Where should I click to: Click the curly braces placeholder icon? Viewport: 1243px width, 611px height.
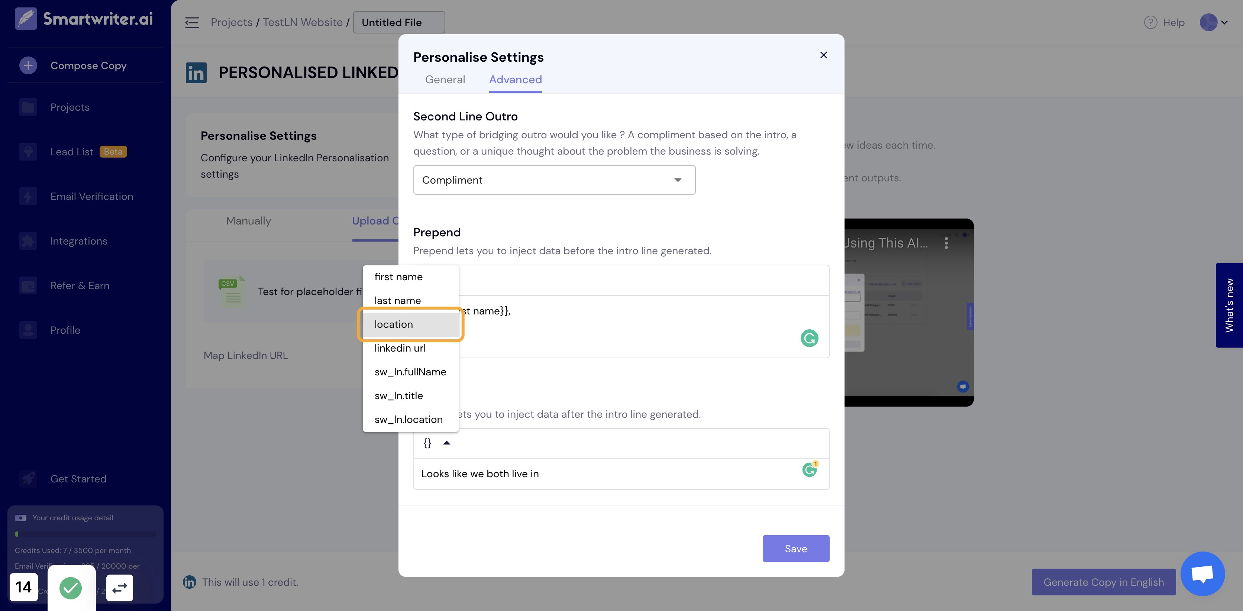[427, 443]
